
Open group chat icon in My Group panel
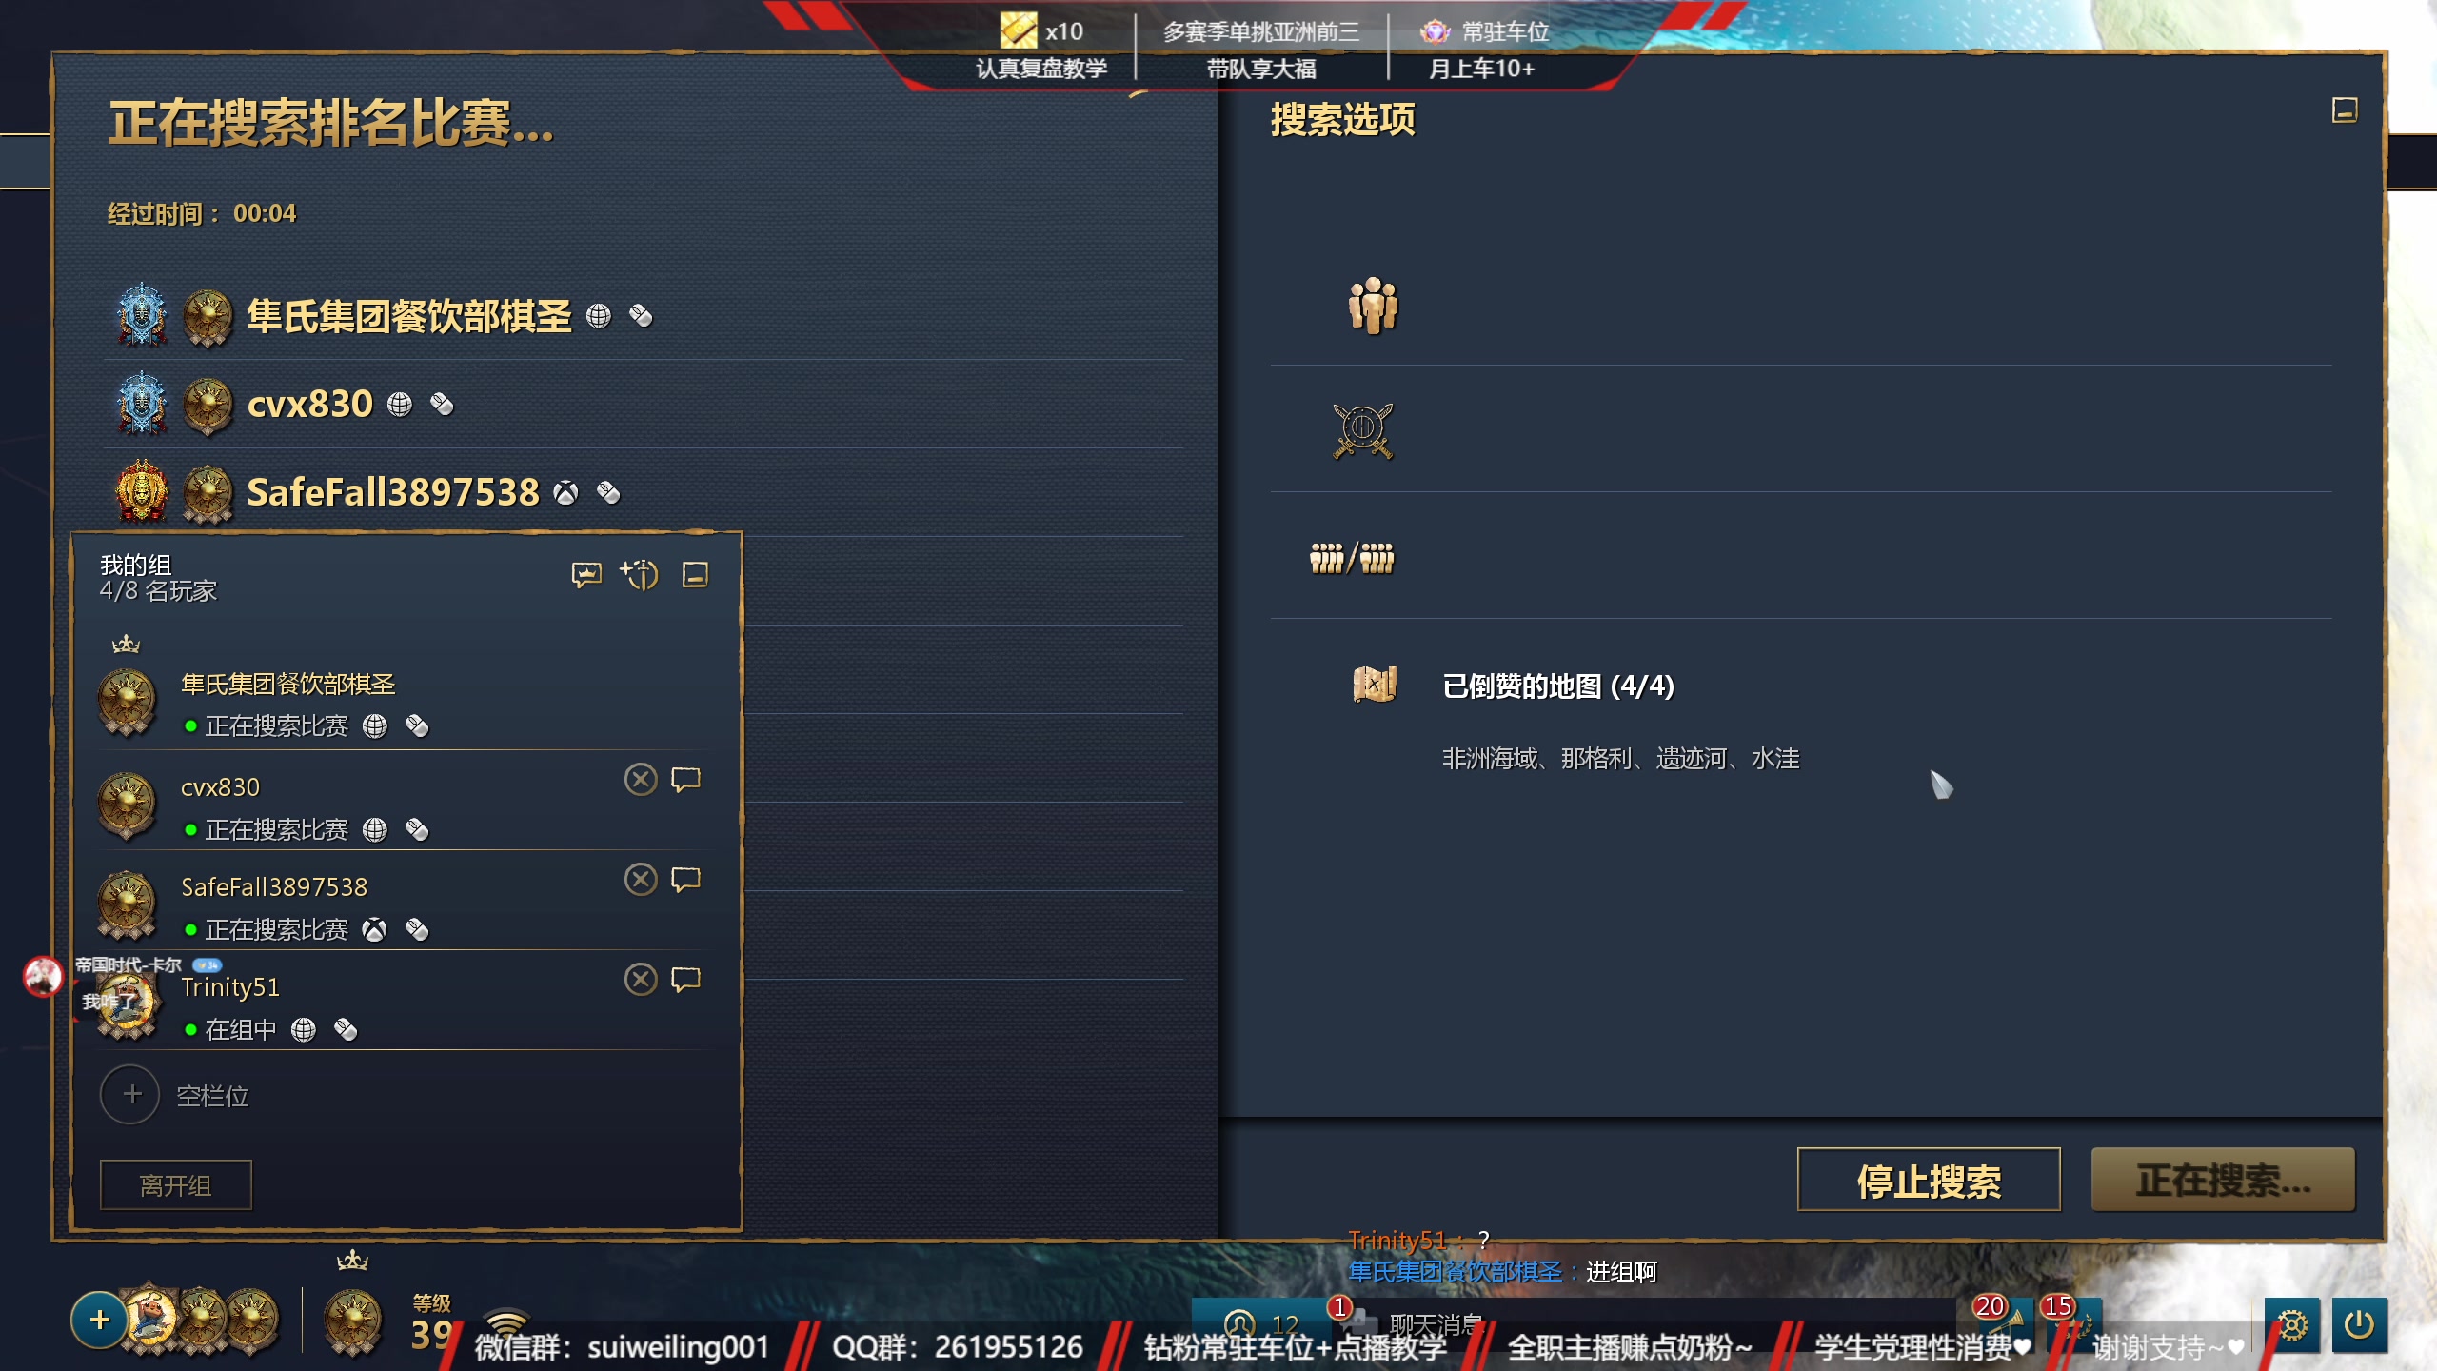[586, 575]
